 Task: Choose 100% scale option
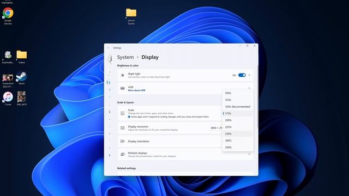[238, 93]
